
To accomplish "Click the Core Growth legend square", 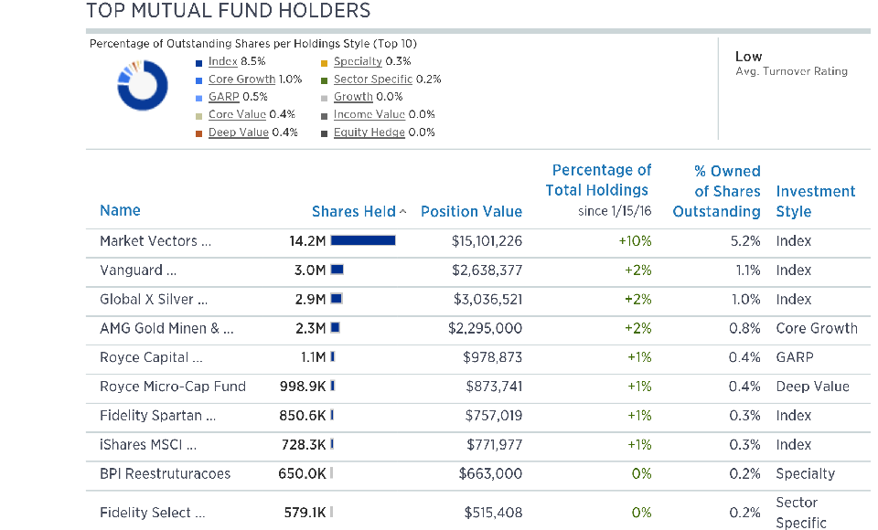I will (198, 79).
